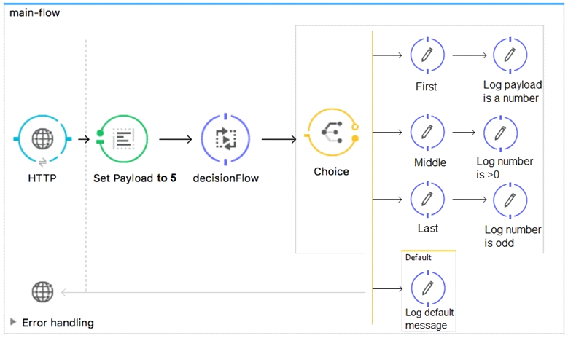Click the Choice label text
568x338 pixels.
332,171
